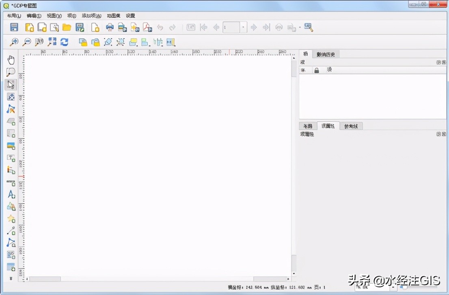
Task: Activate the Move Item Content tool
Action: click(x=11, y=97)
